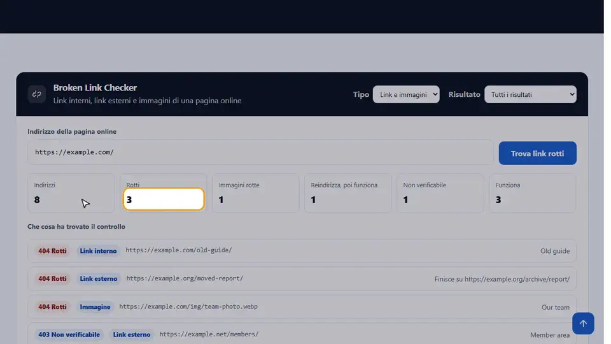
Task: Click the Old guide label
Action: (x=555, y=251)
